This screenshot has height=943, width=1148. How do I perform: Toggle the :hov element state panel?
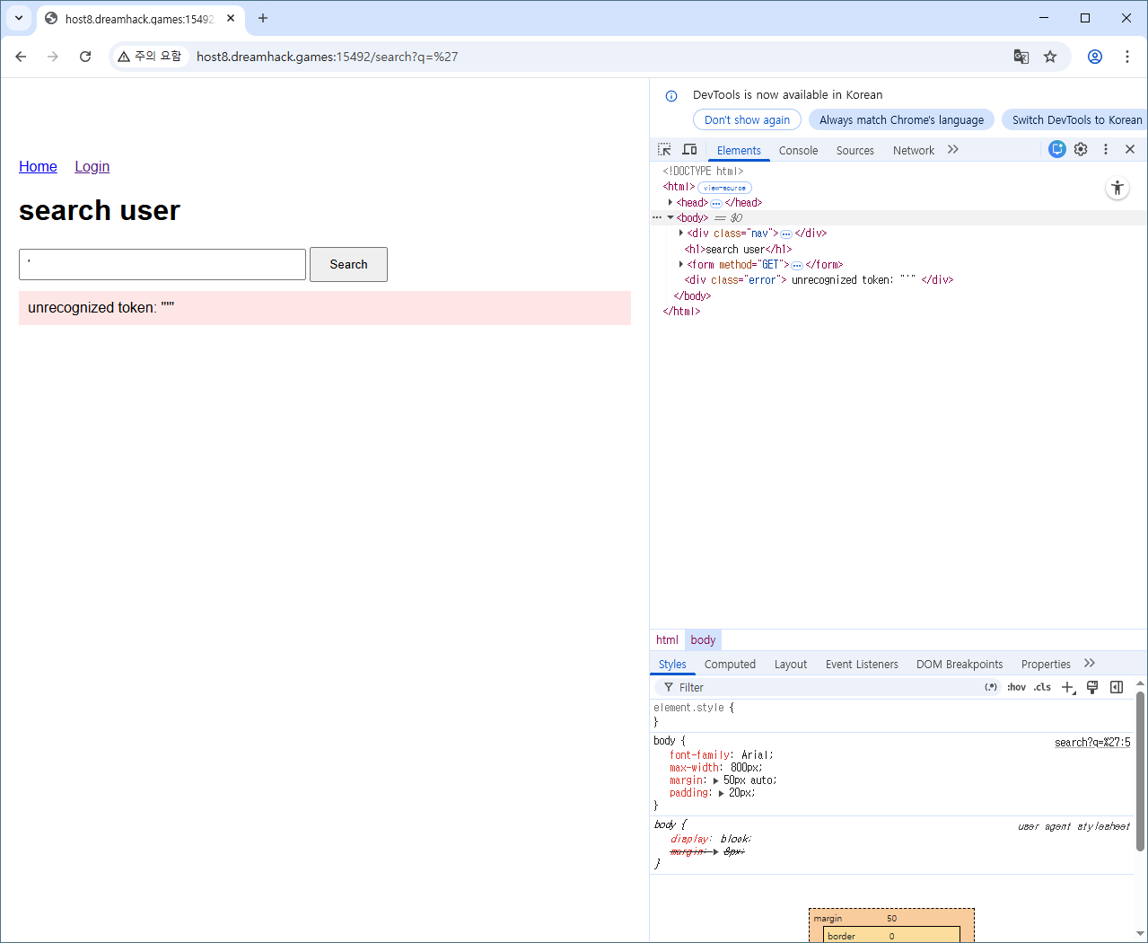pos(1016,688)
